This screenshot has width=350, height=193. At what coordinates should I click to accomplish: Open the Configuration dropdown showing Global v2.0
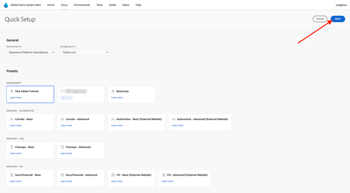click(x=85, y=52)
